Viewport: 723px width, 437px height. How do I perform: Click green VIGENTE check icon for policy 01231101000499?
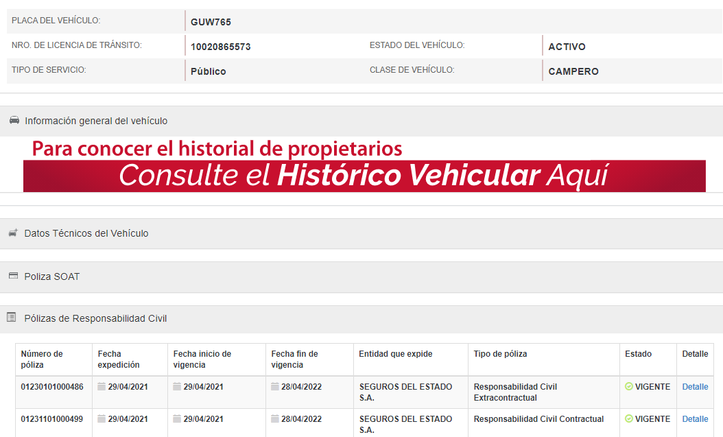[629, 419]
